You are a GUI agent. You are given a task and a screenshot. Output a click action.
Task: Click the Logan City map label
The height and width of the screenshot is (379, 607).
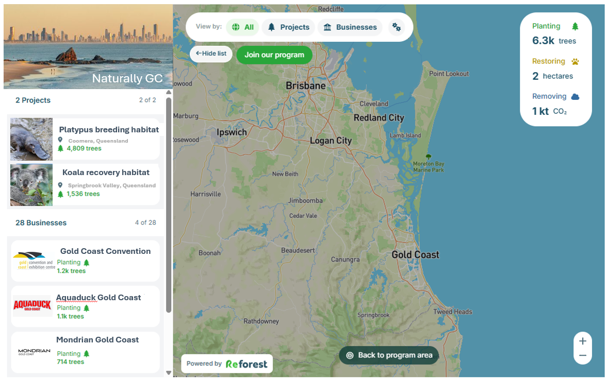coord(331,141)
